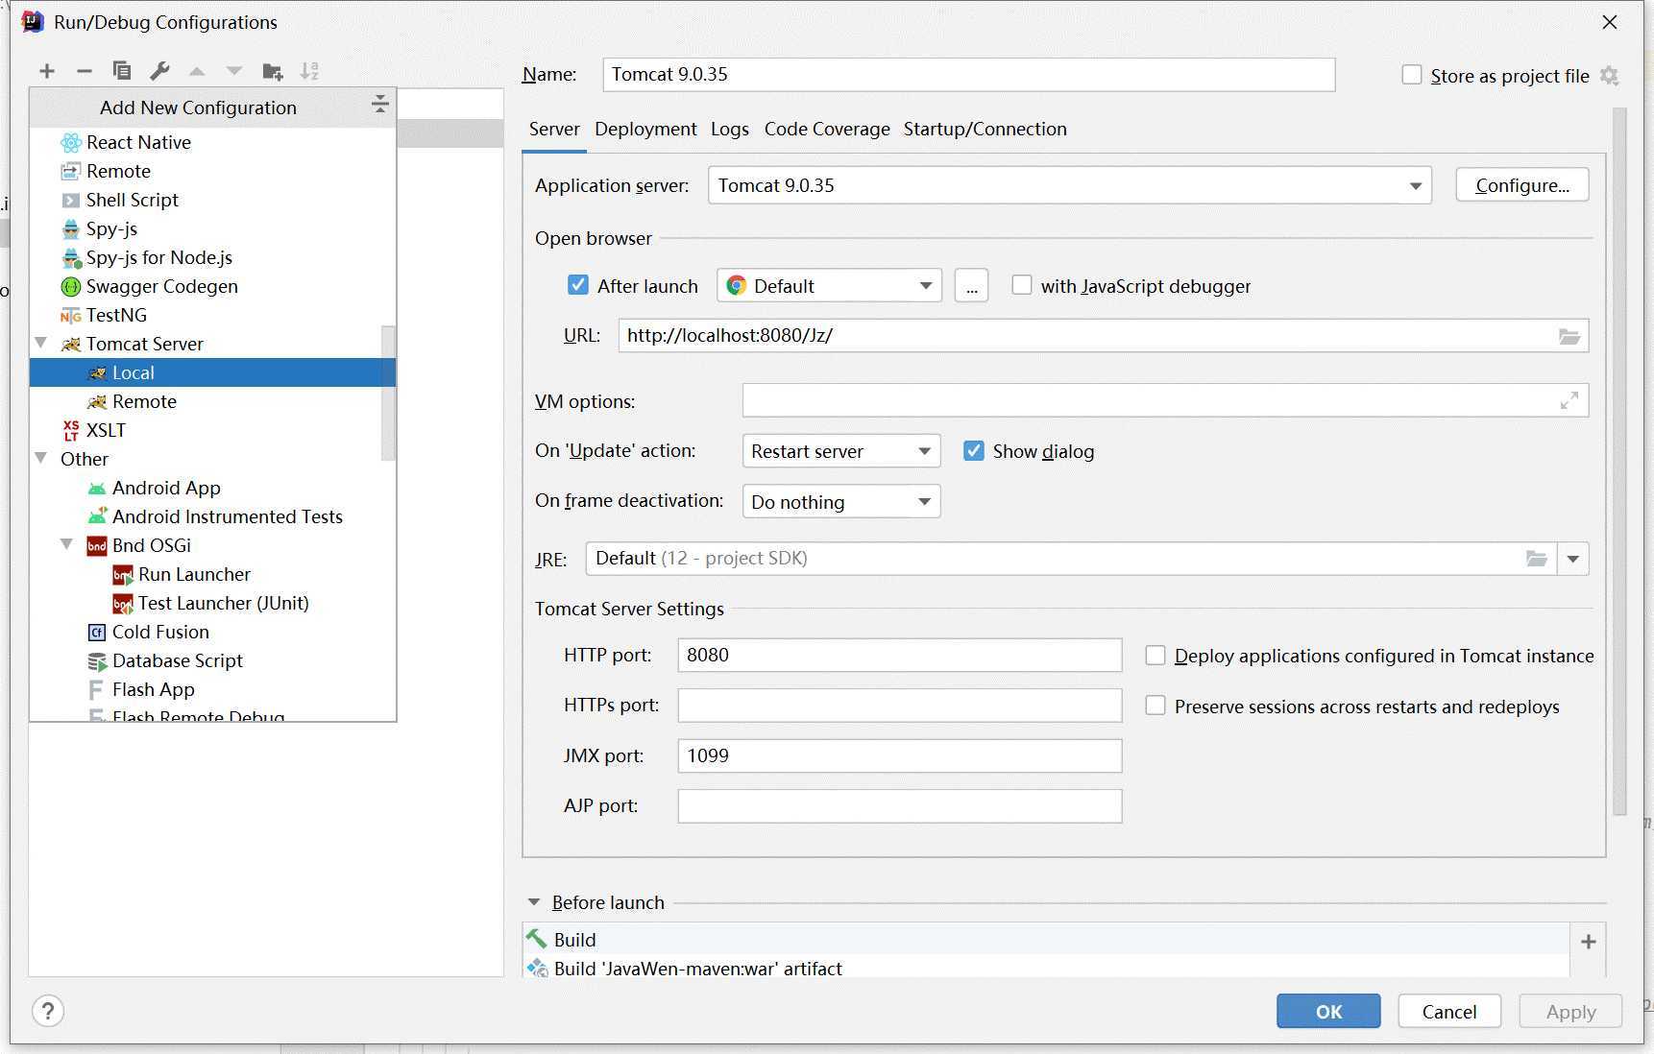
Task: Click the Configure... button
Action: click(x=1522, y=185)
